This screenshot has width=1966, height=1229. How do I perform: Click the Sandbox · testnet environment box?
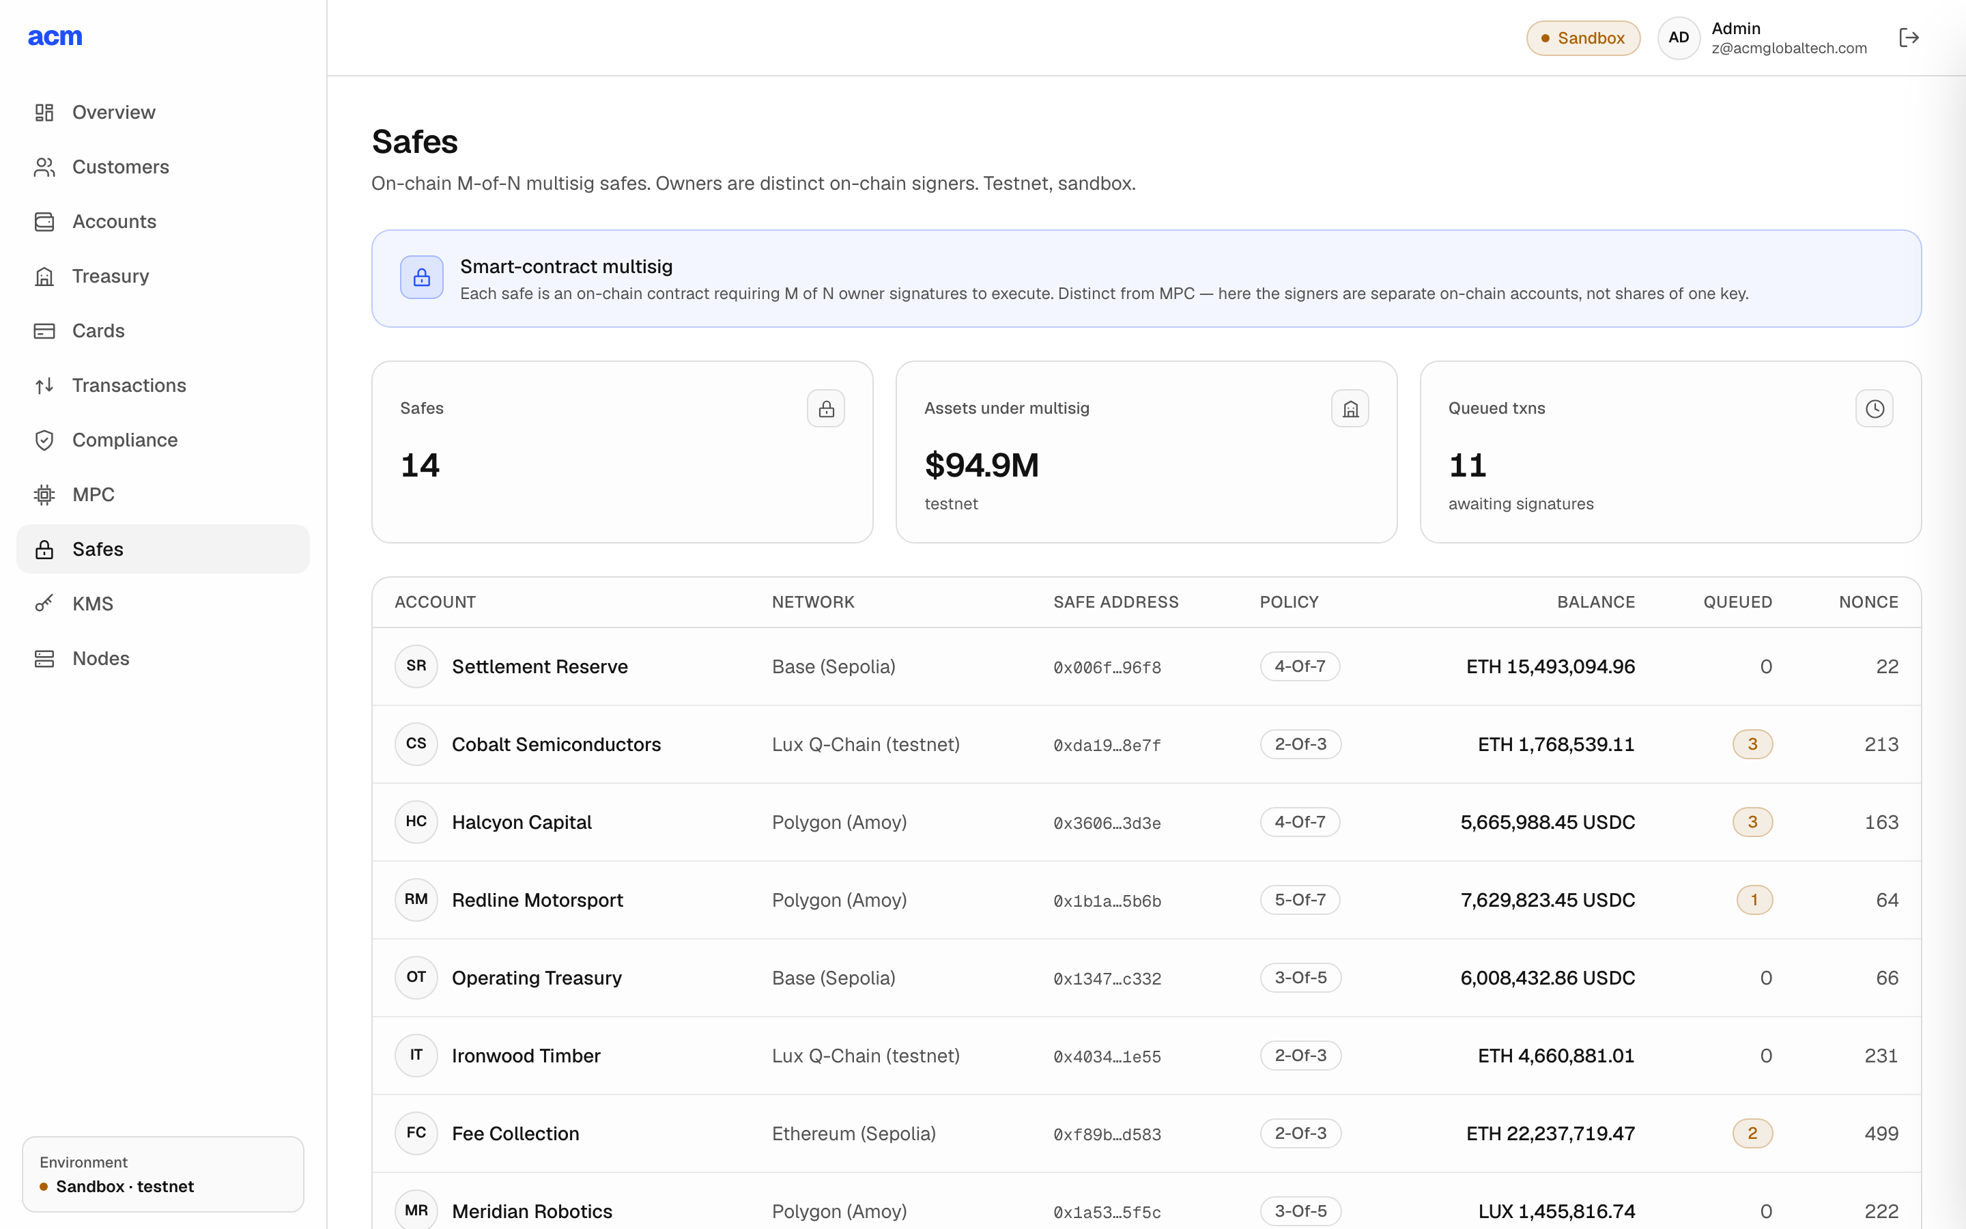162,1174
